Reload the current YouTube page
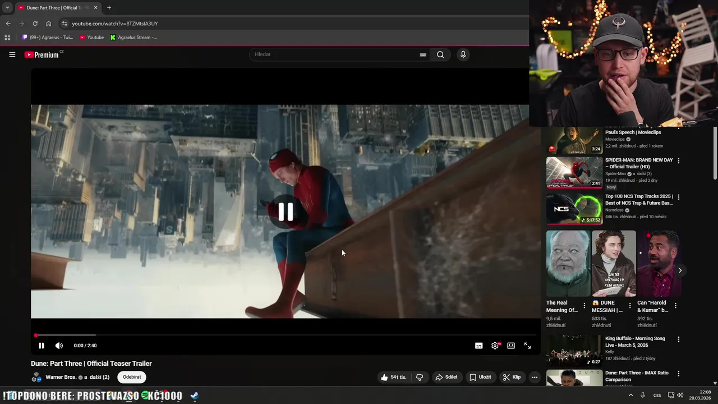 [x=35, y=24]
